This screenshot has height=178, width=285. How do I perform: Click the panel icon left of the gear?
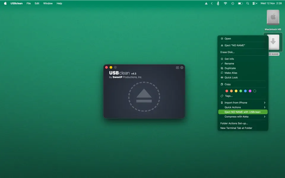pos(177,67)
